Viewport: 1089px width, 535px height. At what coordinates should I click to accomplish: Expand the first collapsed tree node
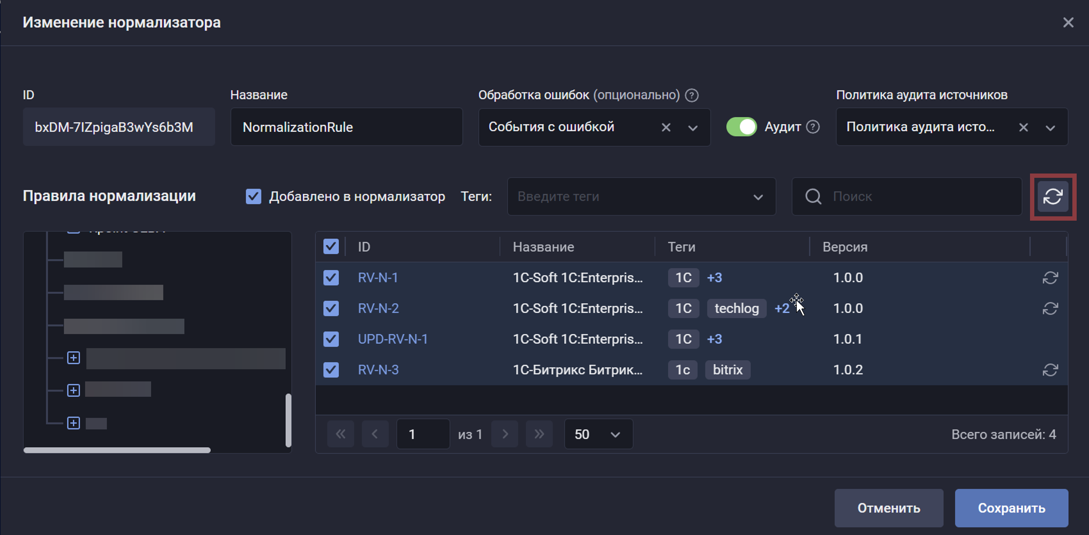(73, 358)
